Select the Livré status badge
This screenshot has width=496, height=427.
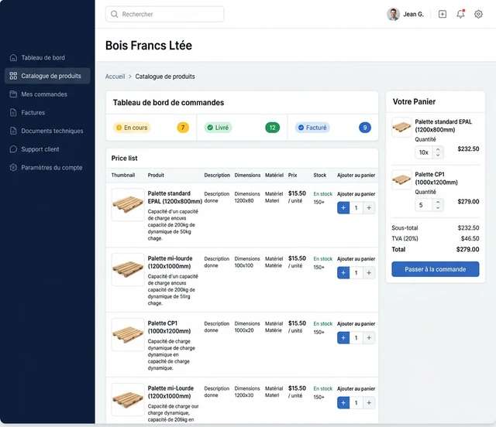(x=218, y=128)
